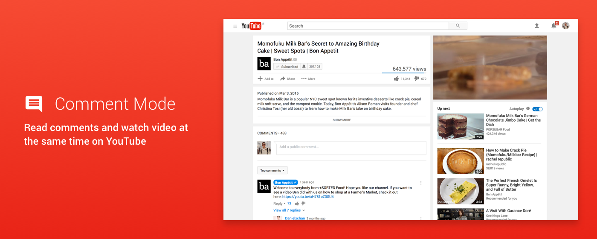The width and height of the screenshot is (597, 239).
Task: Toggle the Autoplay switch
Action: coord(537,109)
